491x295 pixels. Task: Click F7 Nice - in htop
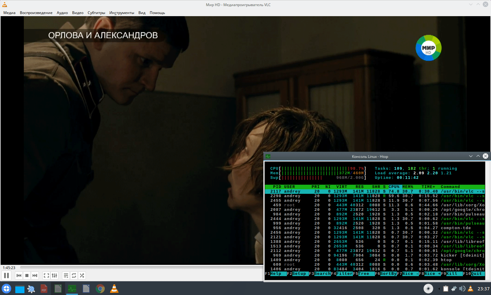(x=408, y=274)
